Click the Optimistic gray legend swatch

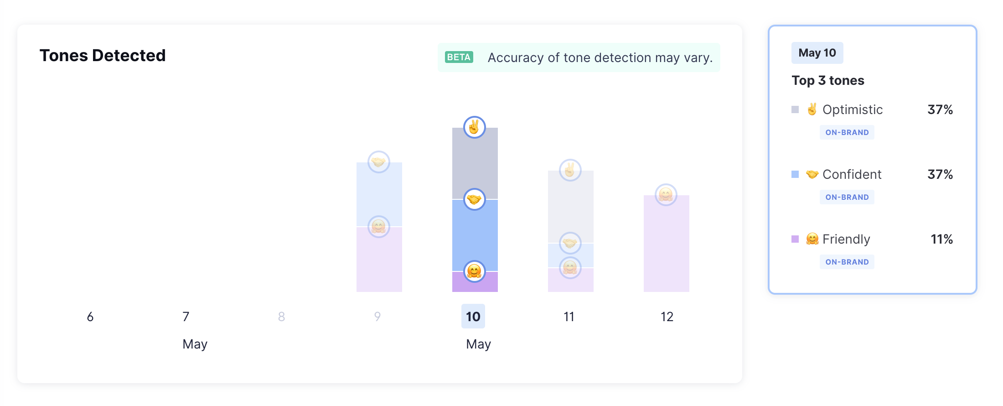795,109
